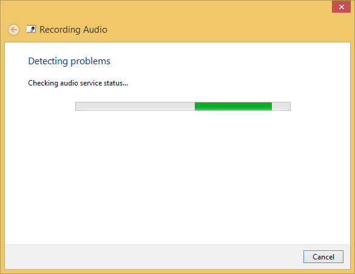This screenshot has height=274, width=355.
Task: Click the window's bottom yellow border
Action: [177, 272]
